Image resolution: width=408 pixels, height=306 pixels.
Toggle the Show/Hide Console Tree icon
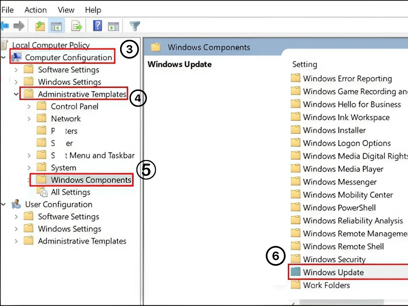(x=56, y=26)
